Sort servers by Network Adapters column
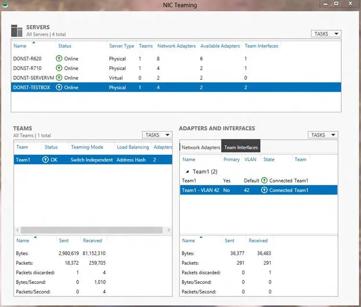 click(176, 46)
